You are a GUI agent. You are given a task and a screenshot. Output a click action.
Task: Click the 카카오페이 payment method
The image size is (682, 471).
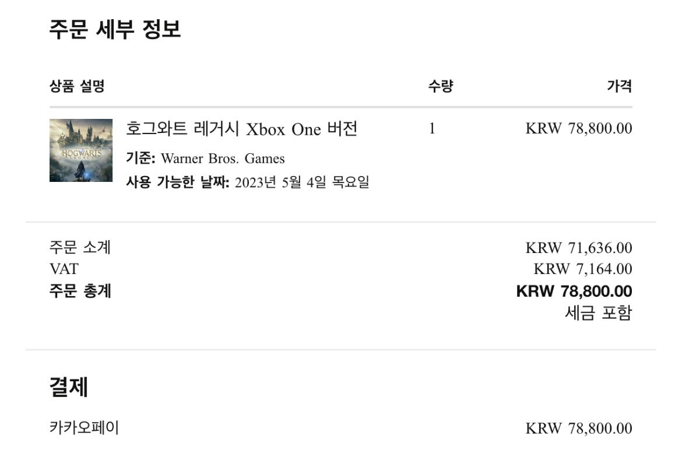[x=84, y=428]
